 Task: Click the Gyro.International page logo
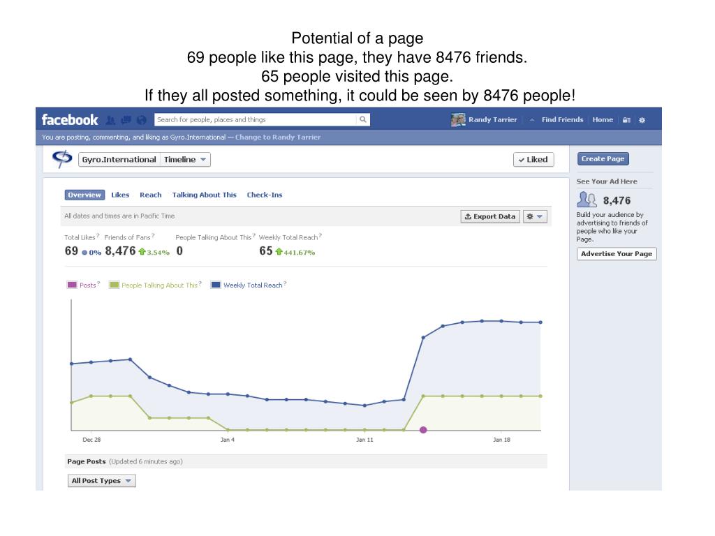point(62,159)
